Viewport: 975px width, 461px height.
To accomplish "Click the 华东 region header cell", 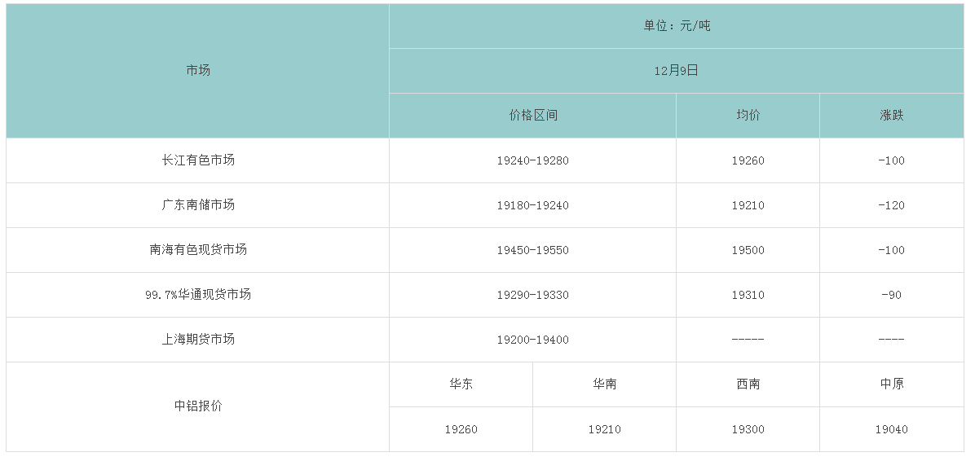I will tap(461, 384).
